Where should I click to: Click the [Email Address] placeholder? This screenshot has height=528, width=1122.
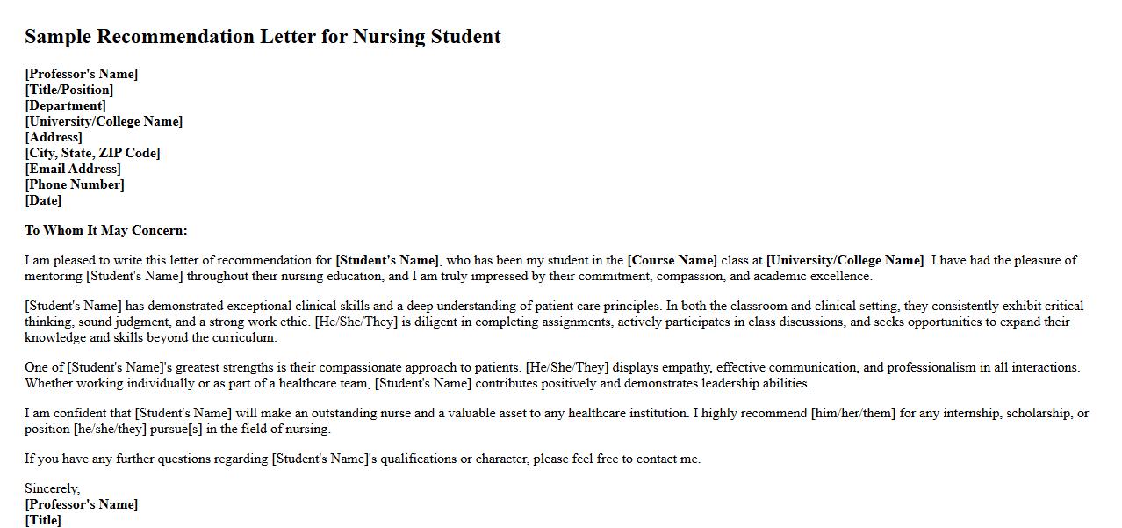point(72,169)
